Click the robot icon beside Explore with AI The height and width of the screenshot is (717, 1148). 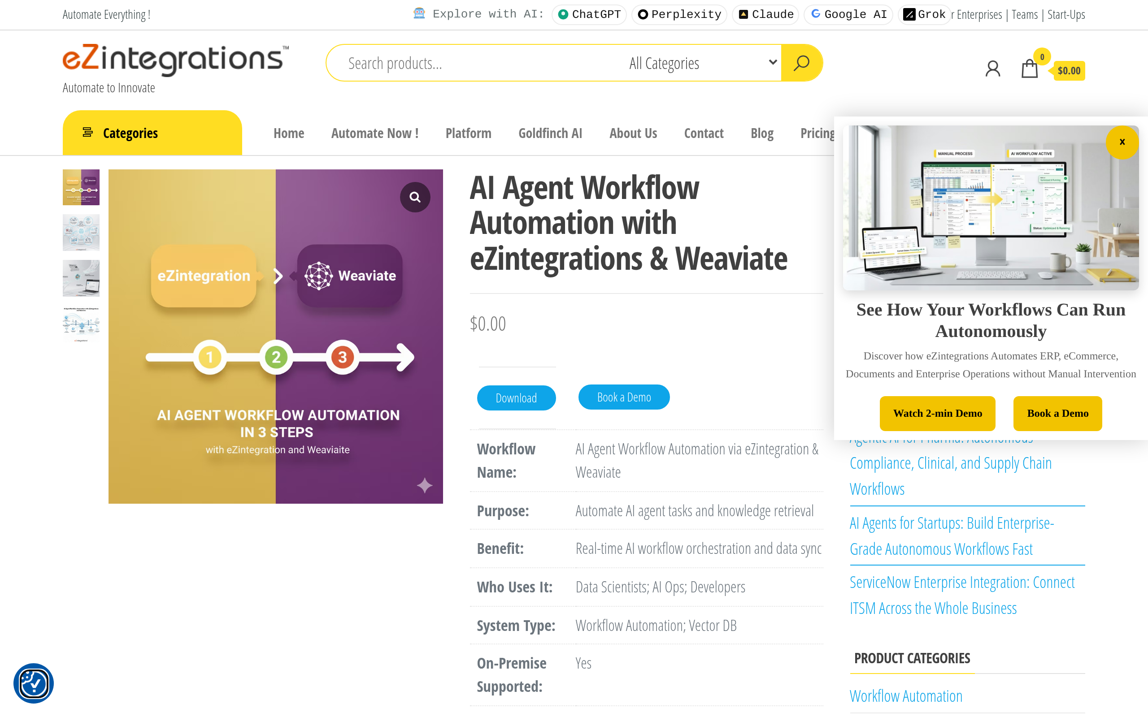pyautogui.click(x=419, y=13)
